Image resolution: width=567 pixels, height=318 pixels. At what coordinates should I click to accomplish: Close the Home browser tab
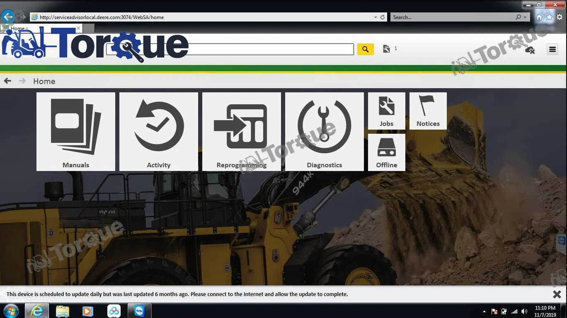coord(78,28)
